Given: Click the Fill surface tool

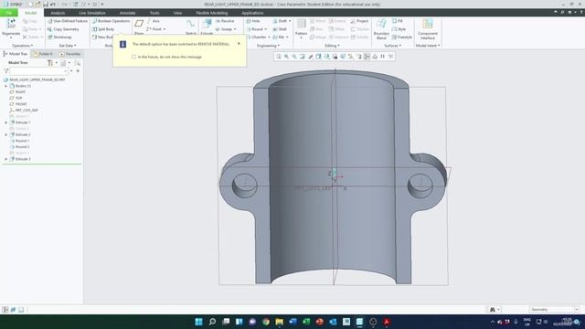Looking at the screenshot, I should pyautogui.click(x=398, y=21).
